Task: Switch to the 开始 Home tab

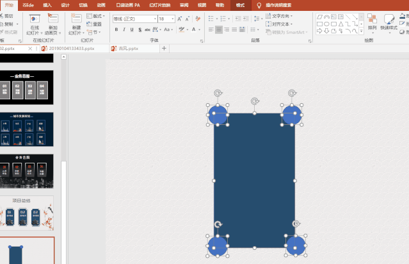Action: 9,5
